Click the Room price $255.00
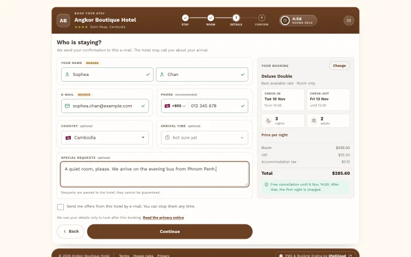Viewport: 411px width, 257px height. point(343,148)
